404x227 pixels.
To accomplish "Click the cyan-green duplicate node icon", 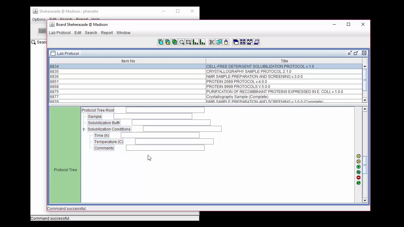I will [359, 172].
